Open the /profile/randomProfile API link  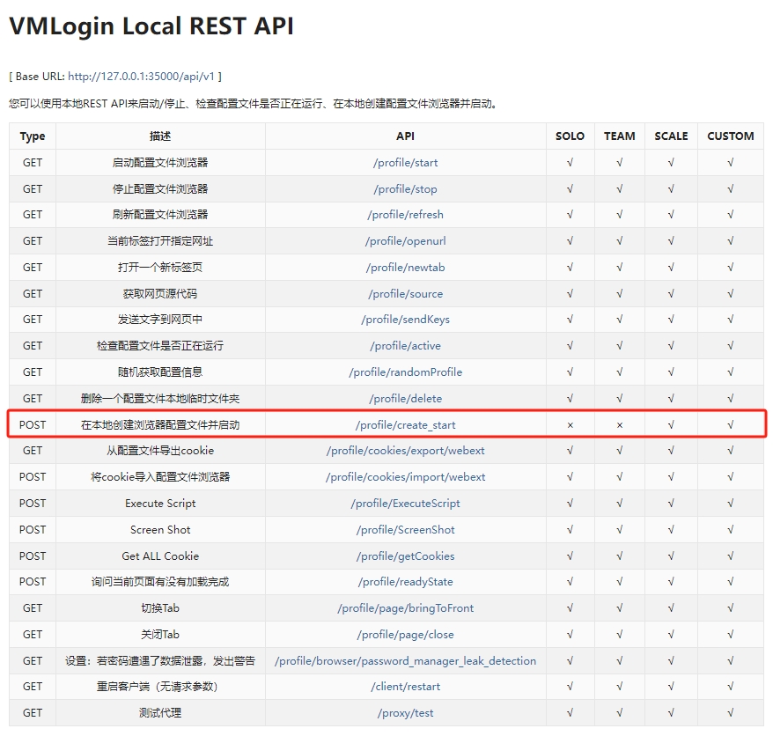point(405,372)
